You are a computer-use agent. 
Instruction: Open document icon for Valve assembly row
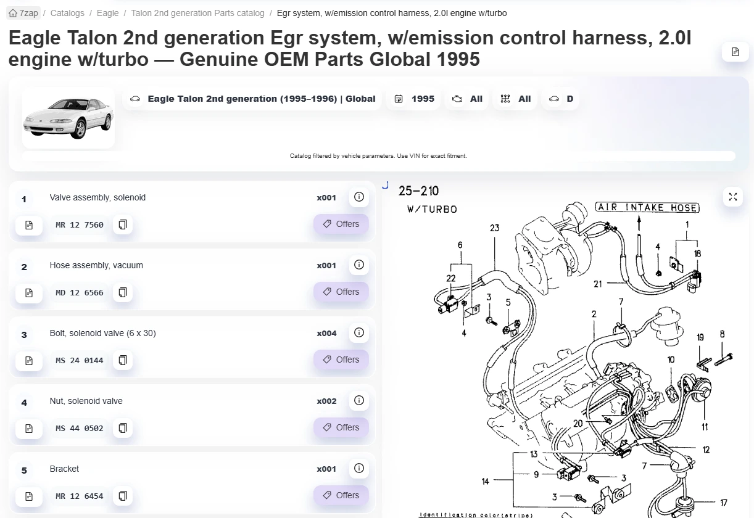point(29,224)
